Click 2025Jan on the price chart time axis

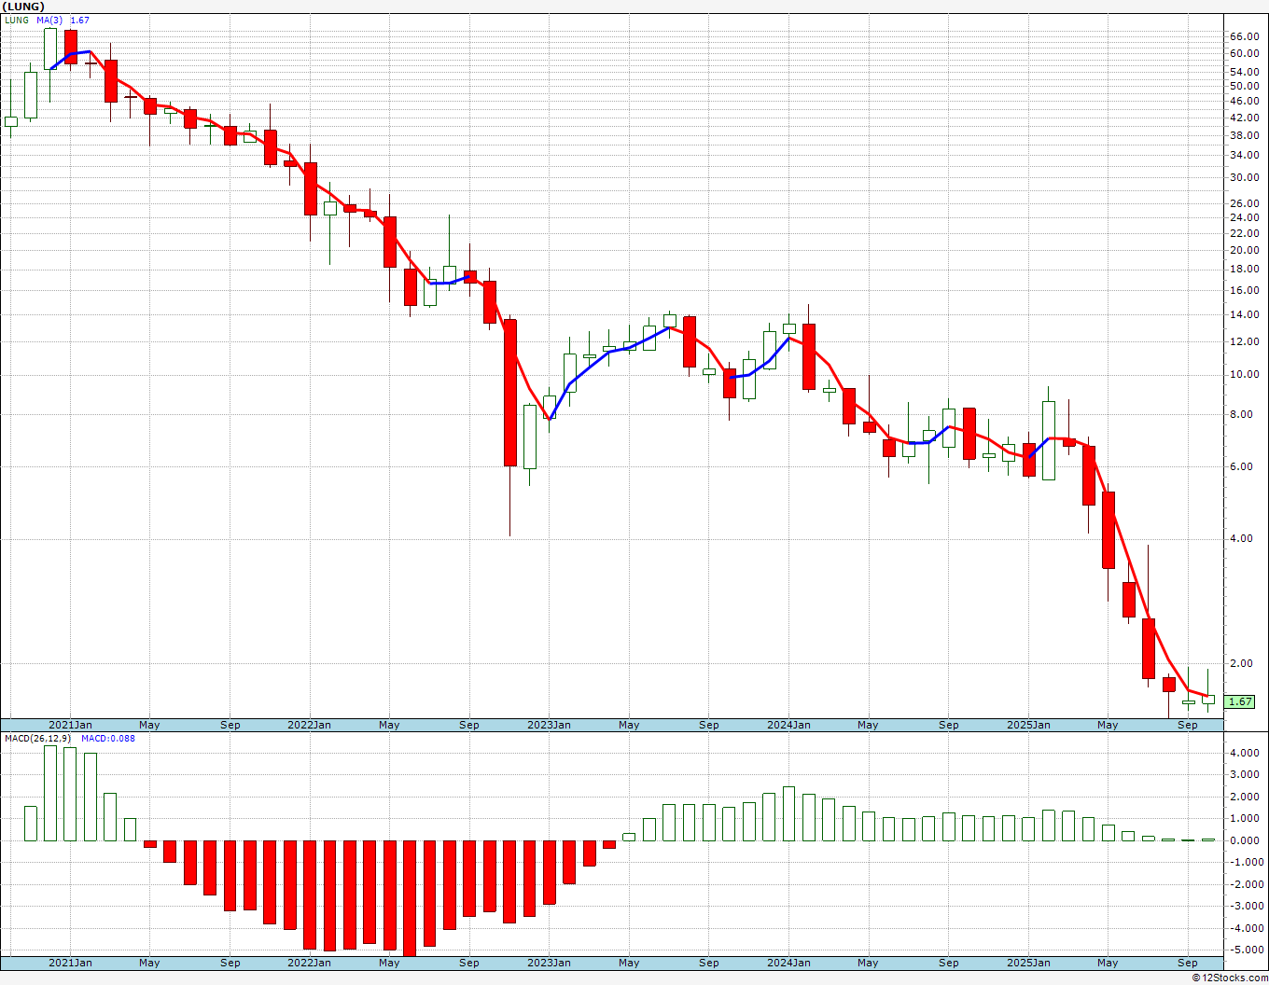pos(1028,725)
